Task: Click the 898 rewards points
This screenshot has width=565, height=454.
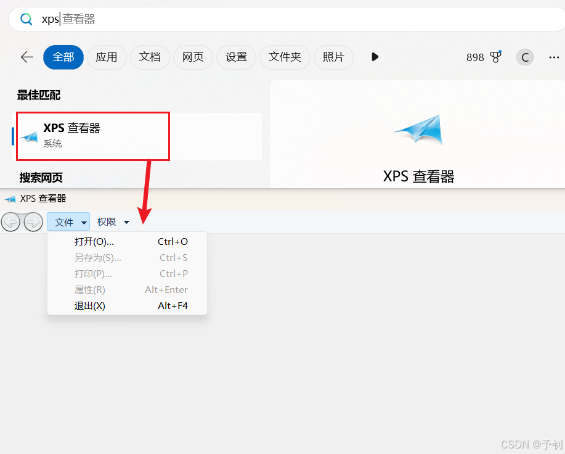Action: 475,57
